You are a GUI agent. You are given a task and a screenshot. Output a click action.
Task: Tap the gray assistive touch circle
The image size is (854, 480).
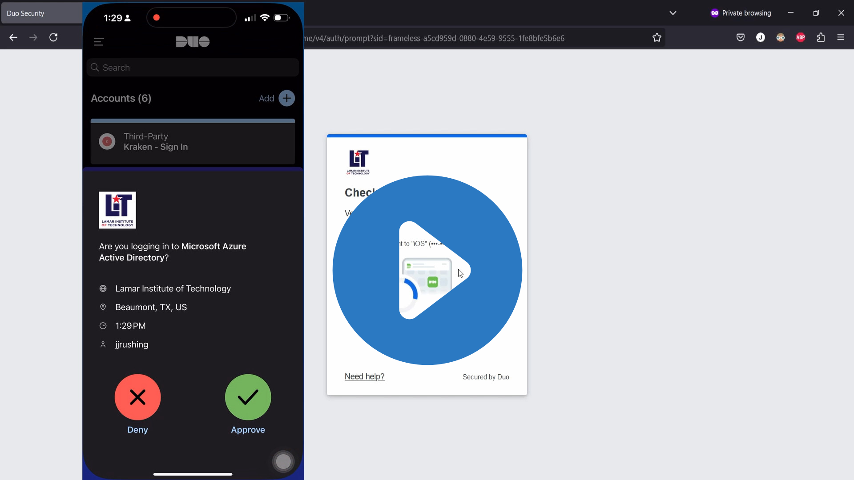pyautogui.click(x=283, y=462)
